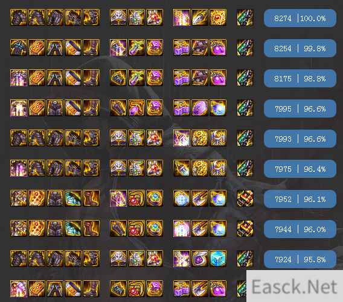The width and height of the screenshot is (343, 302).
Task: Select the 8254 | 99.8% result bar
Action: click(x=300, y=48)
